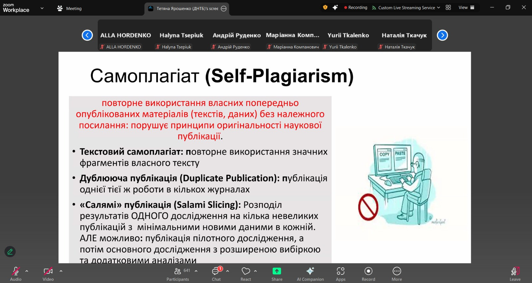Open Zoom Workplace dropdown arrow

tap(42, 8)
